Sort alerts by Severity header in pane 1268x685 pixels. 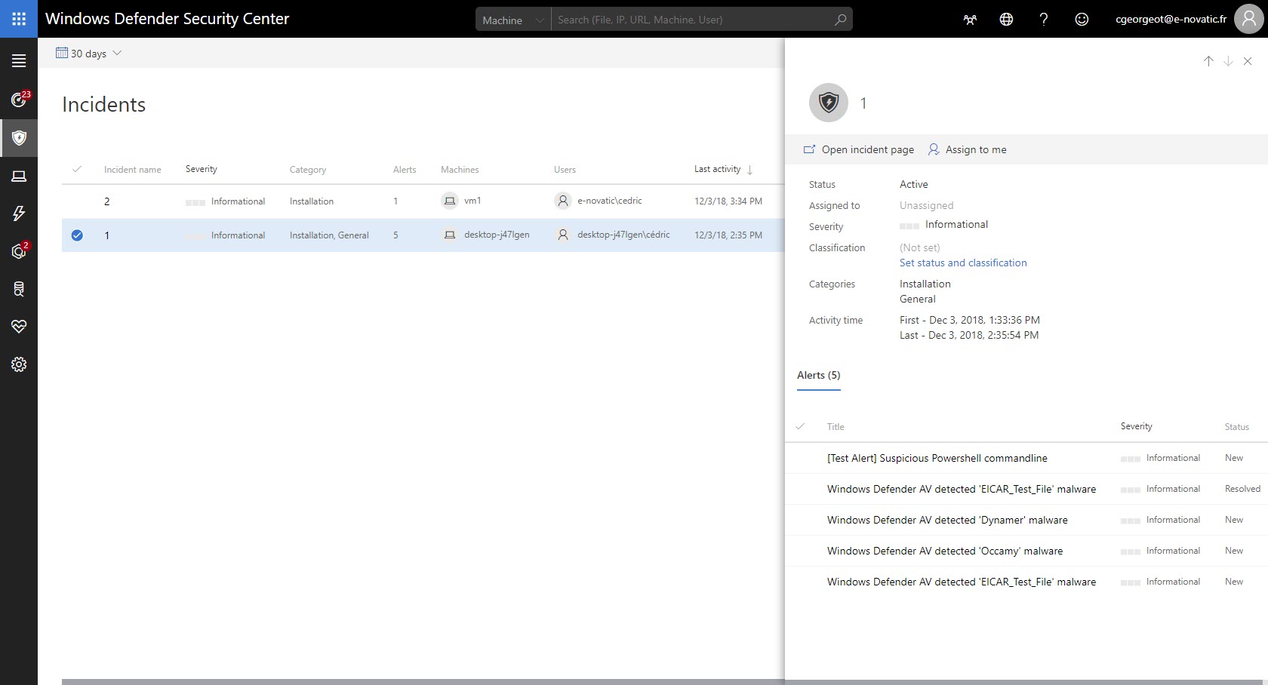[1137, 426]
